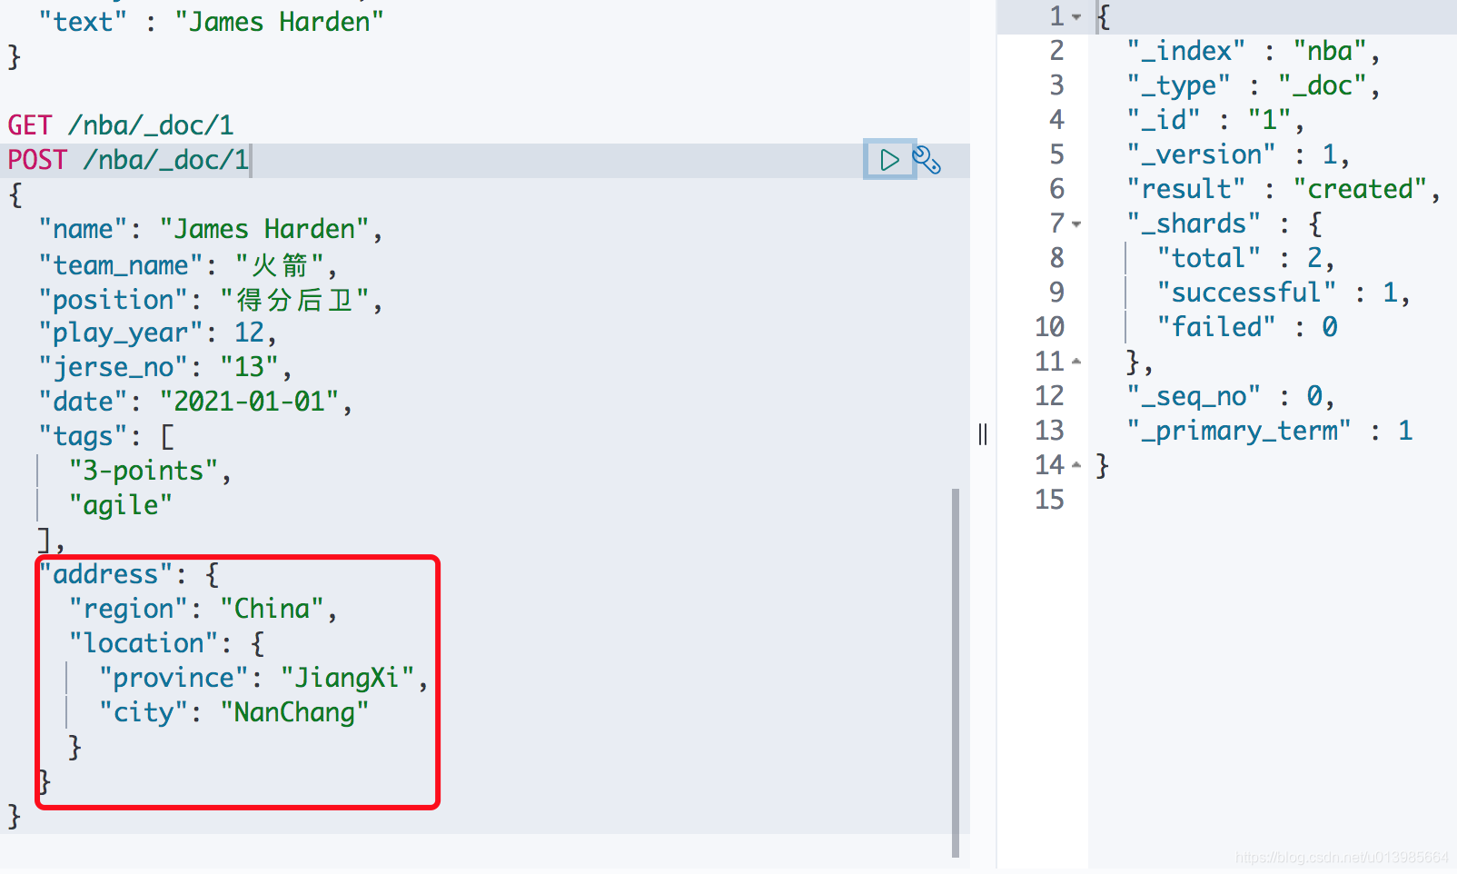Run the POST request with the play icon
1457x874 pixels.
[x=888, y=160]
